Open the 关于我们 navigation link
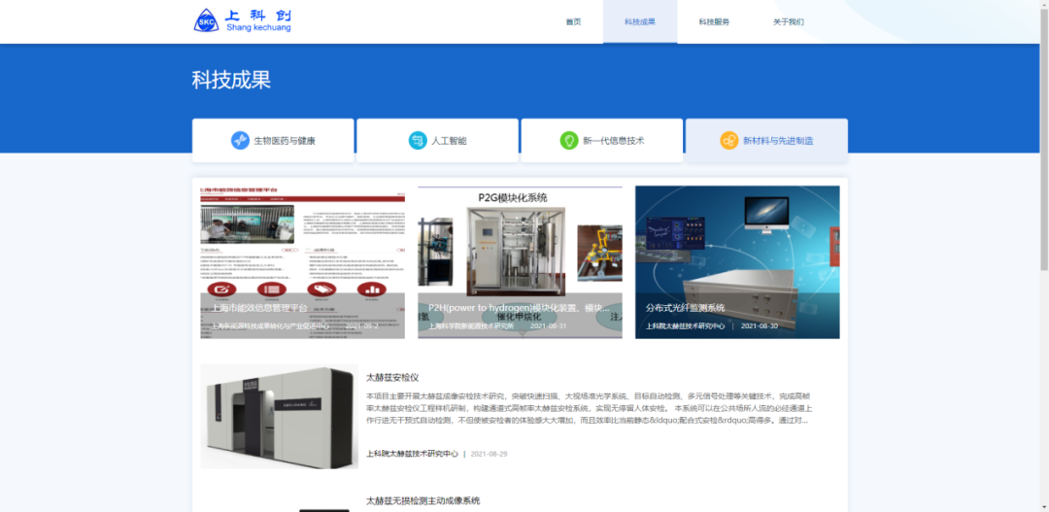The width and height of the screenshot is (1049, 512). (x=788, y=22)
